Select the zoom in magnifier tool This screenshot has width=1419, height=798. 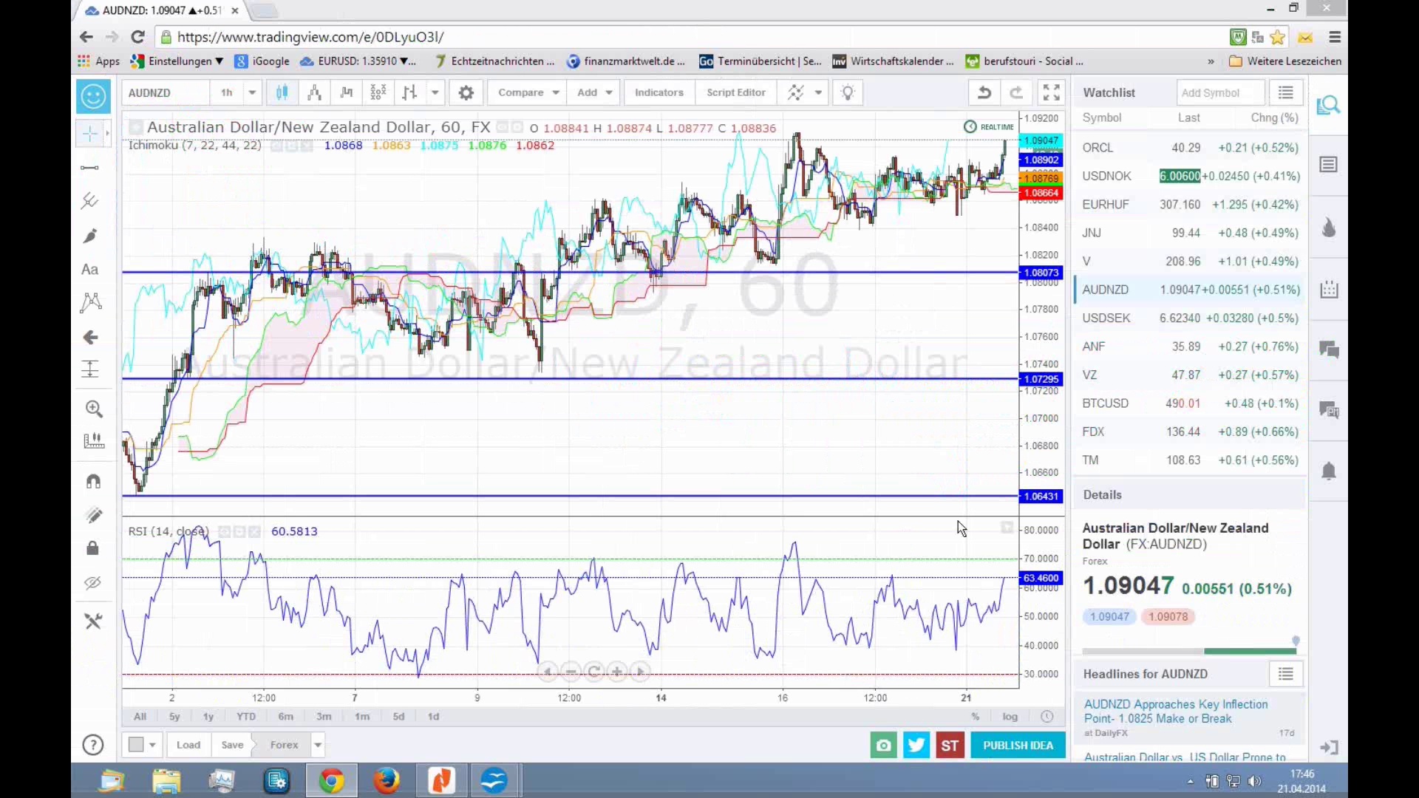coord(93,409)
